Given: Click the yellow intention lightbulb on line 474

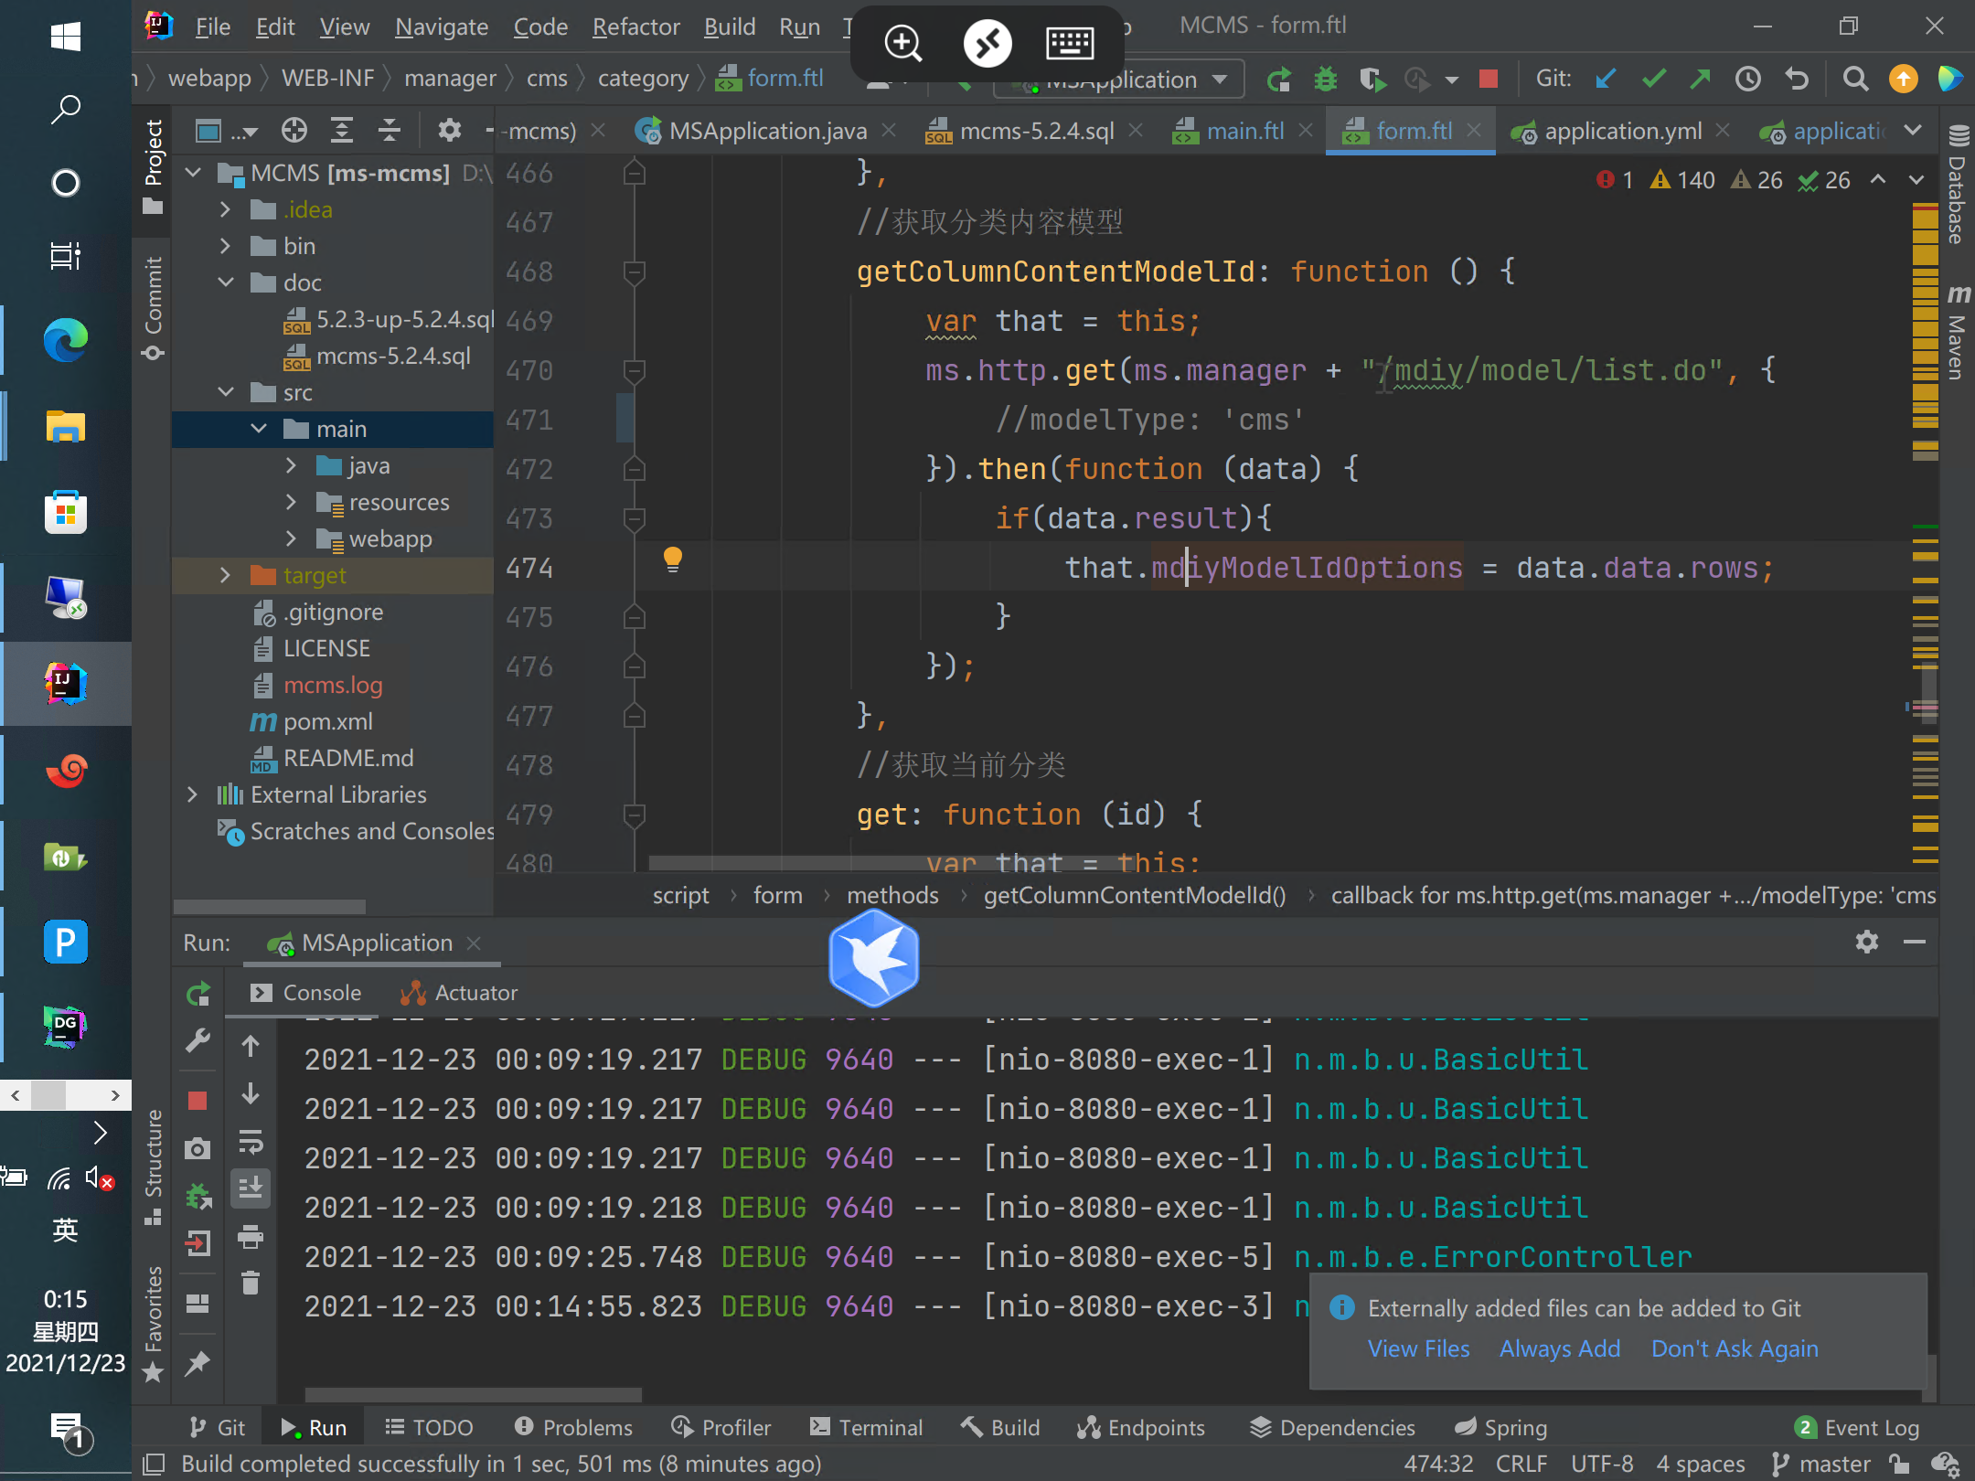Looking at the screenshot, I should tap(673, 559).
